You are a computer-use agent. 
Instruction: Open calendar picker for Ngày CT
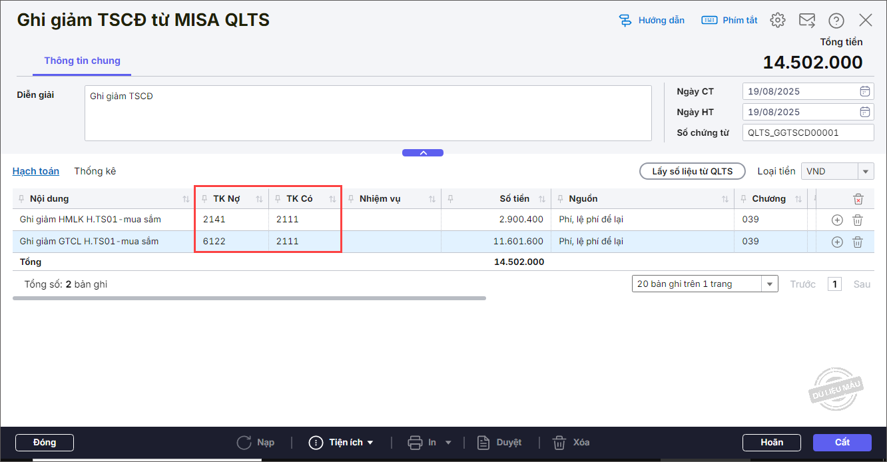pos(864,91)
